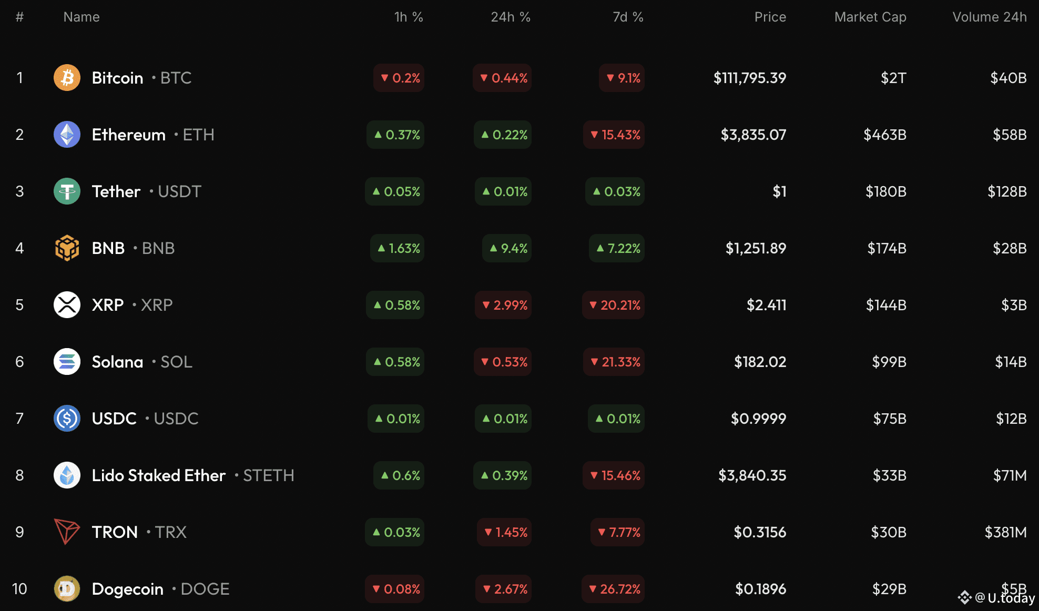Viewport: 1039px width, 611px height.
Task: Click the Bitcoin price $111,795.39
Action: coord(749,78)
